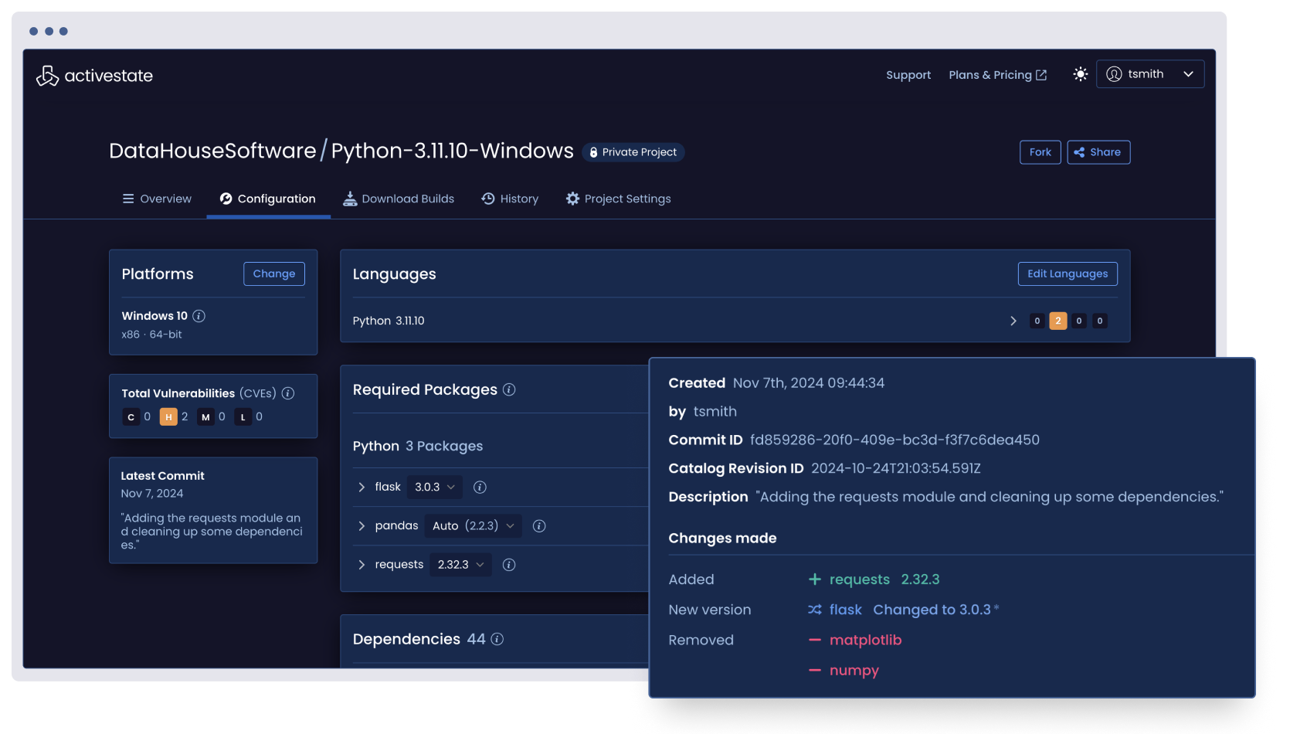Viewport: 1290px width, 734px height.
Task: Open the pandas Auto version dropdown
Action: click(473, 526)
